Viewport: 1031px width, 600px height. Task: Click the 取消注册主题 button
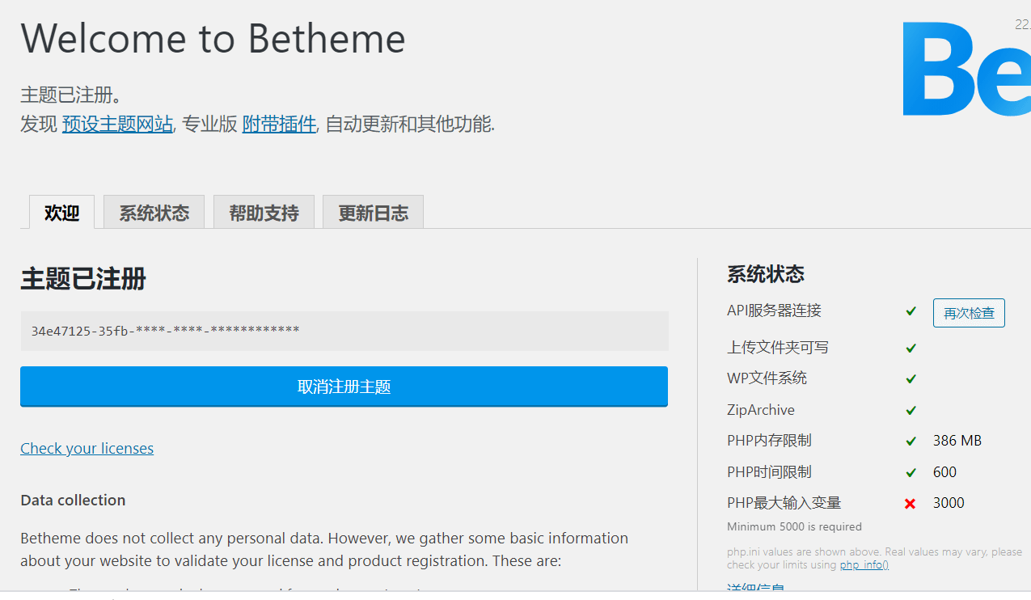coord(344,387)
